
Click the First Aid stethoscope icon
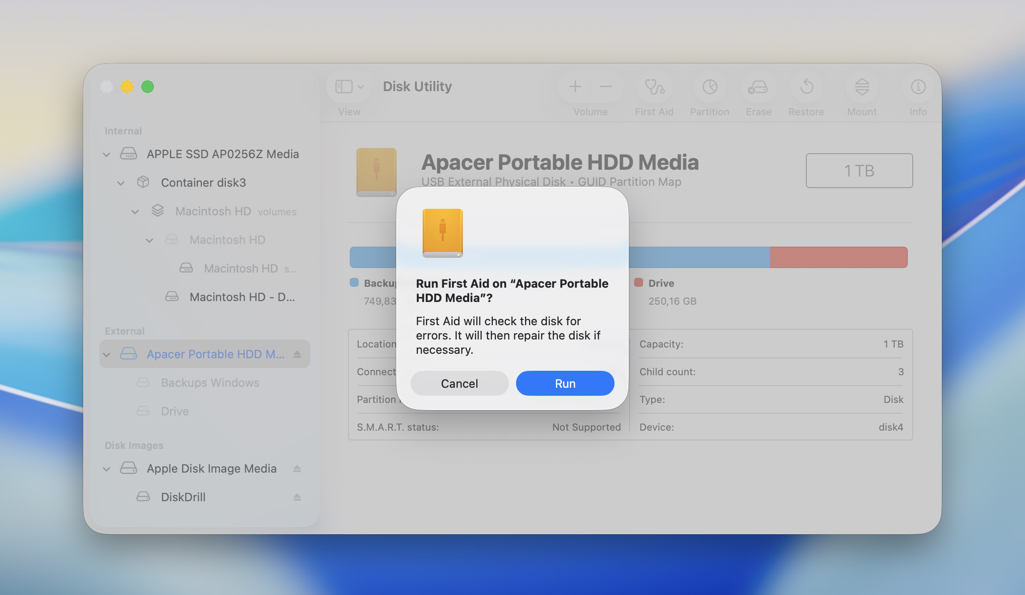654,87
